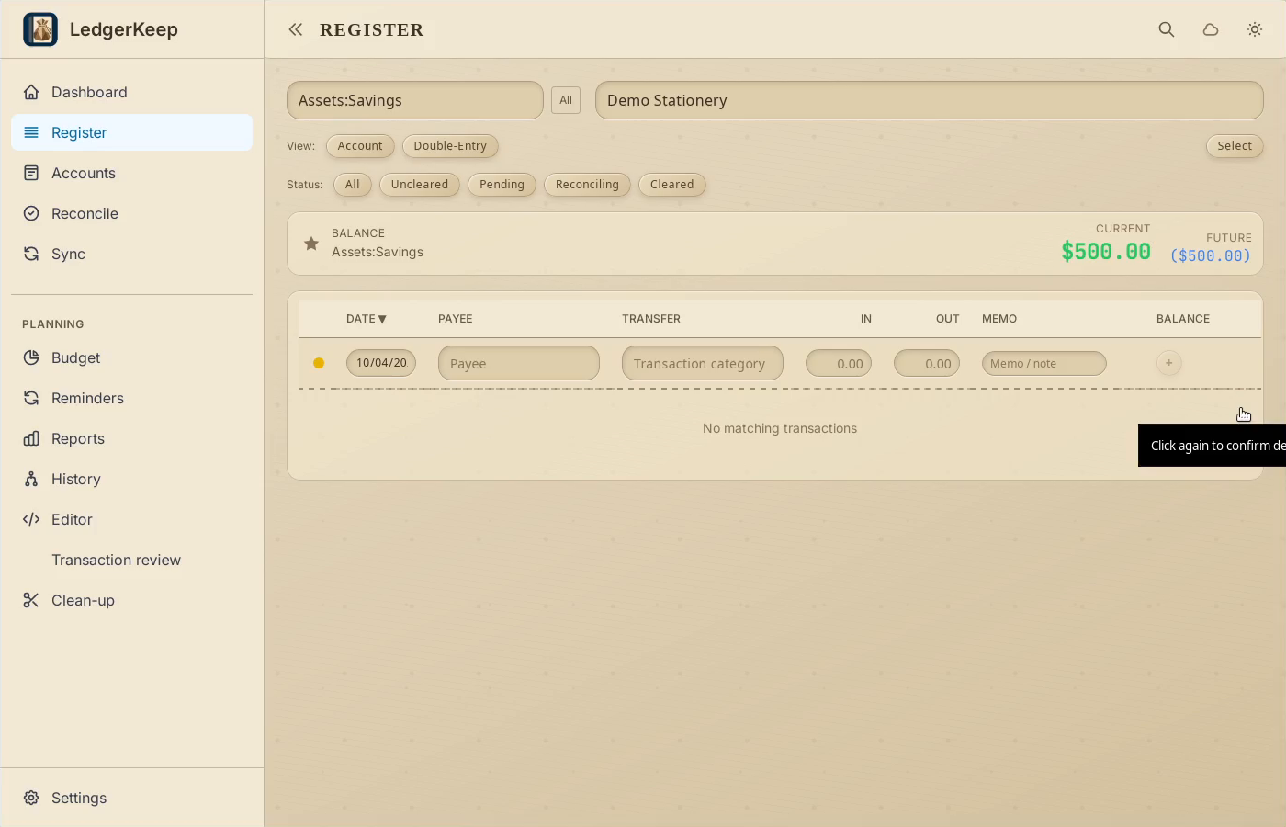Toggle light/dark theme sun icon

pyautogui.click(x=1255, y=29)
